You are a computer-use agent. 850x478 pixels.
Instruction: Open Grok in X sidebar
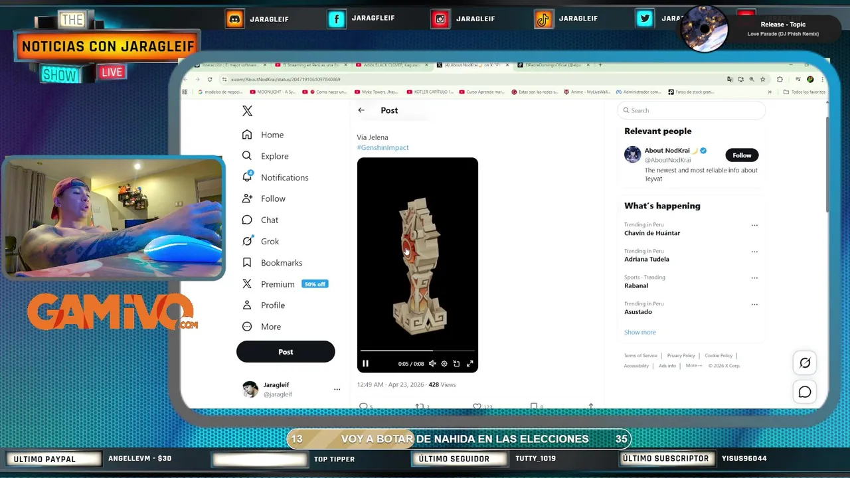coord(260,241)
